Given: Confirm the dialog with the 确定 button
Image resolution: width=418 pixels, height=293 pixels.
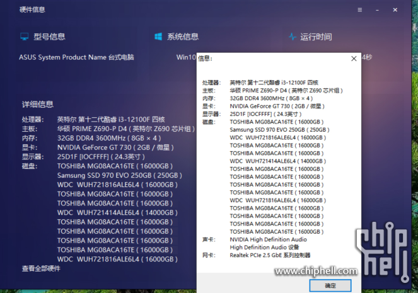Looking at the screenshot, I should (330, 285).
